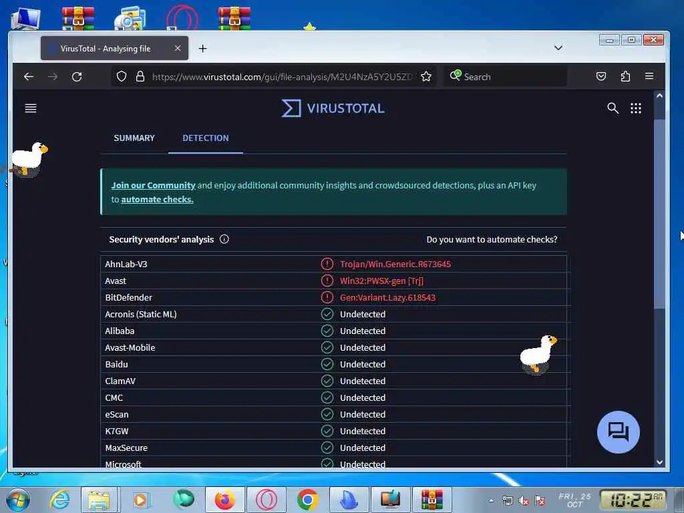Click the Gen:Variant.Lazy.618543 detection text
This screenshot has width=684, height=513.
pos(388,297)
